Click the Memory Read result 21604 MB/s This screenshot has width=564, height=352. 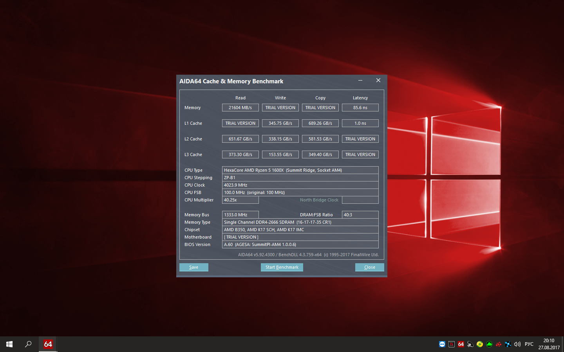(240, 108)
